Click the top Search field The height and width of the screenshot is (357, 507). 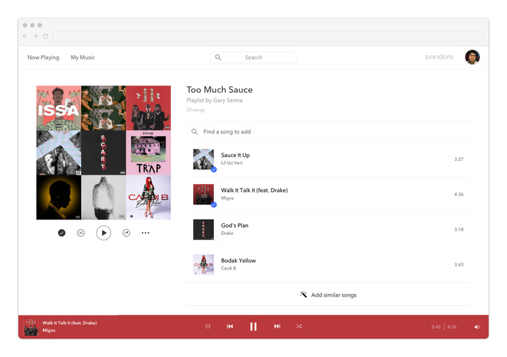click(x=253, y=58)
